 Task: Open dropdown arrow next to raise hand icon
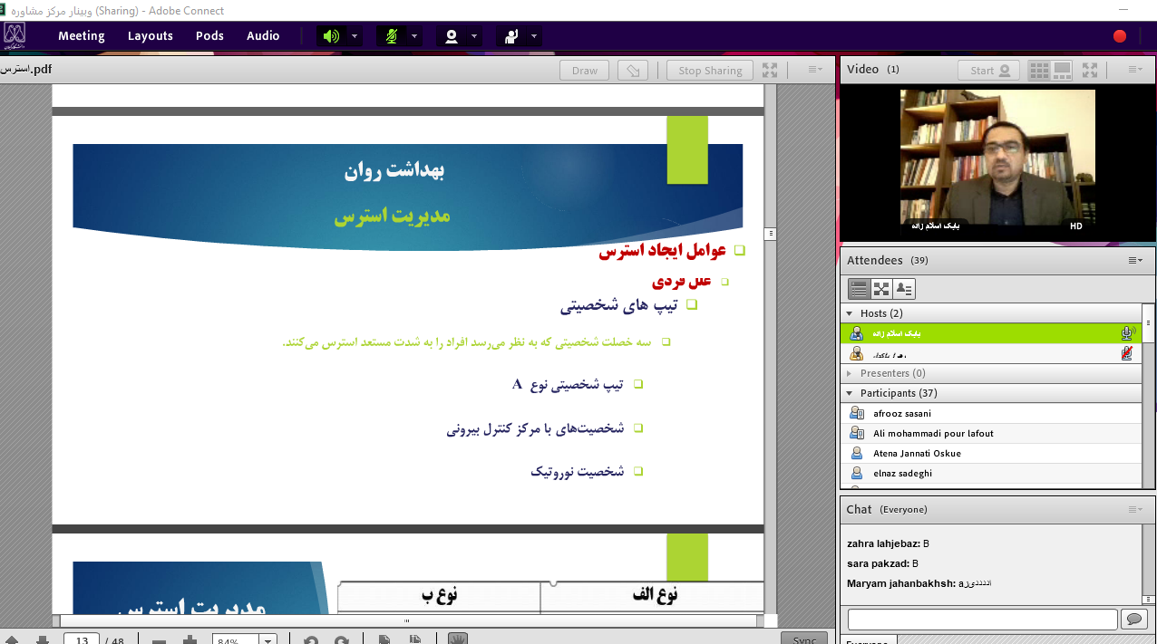tap(534, 36)
